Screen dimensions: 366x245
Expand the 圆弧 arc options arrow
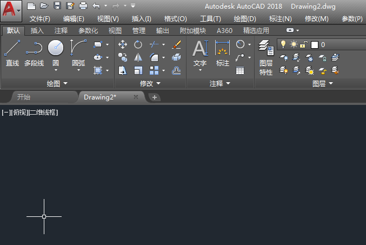pyautogui.click(x=78, y=70)
